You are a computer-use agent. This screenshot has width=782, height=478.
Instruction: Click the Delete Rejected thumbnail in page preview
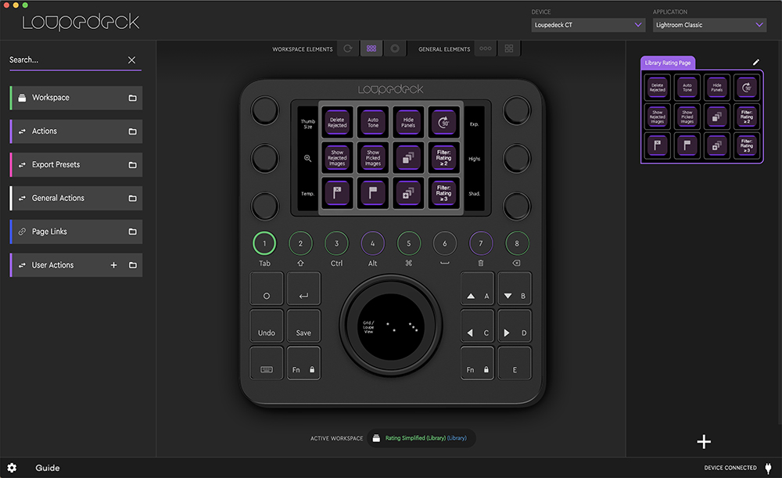[x=658, y=88]
